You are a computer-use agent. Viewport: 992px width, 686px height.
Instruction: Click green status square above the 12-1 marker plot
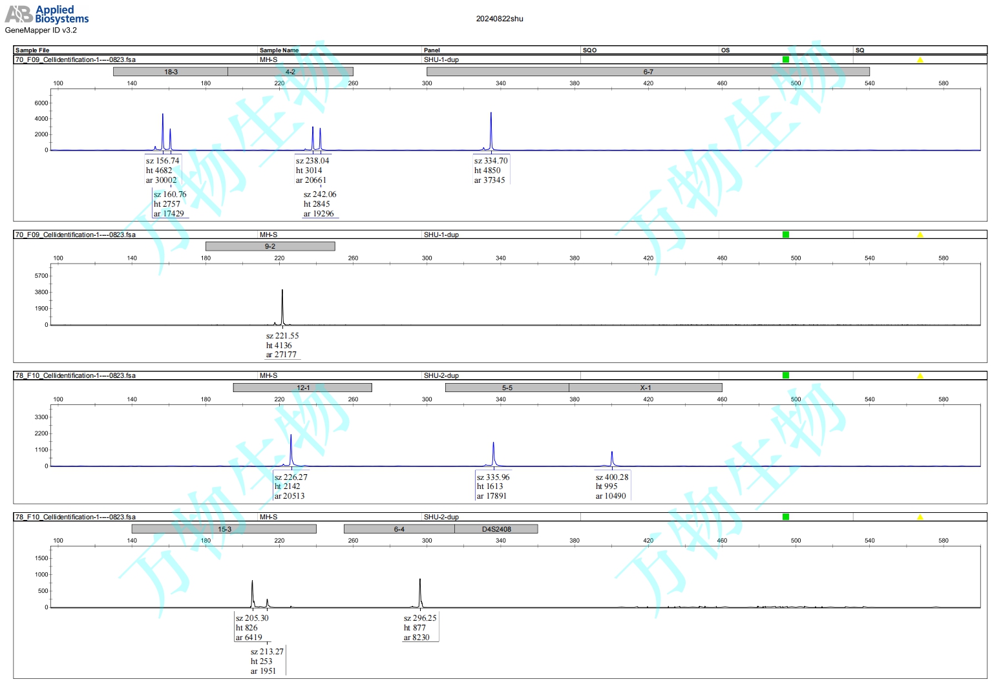click(786, 375)
